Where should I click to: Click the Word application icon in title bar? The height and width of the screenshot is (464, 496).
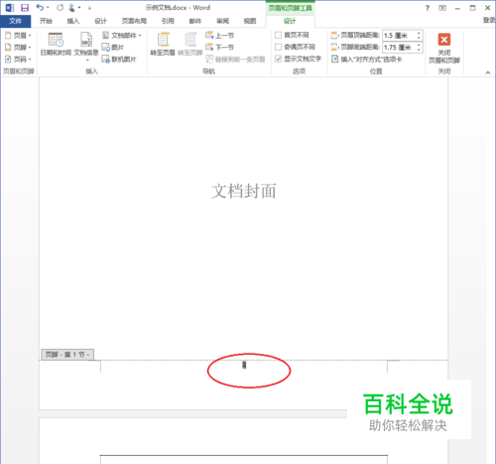[10, 8]
